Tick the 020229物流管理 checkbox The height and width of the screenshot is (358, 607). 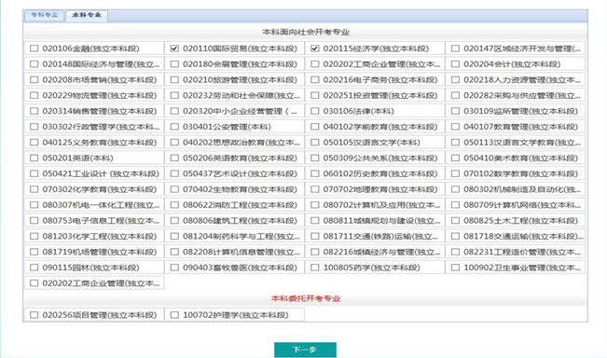34,95
